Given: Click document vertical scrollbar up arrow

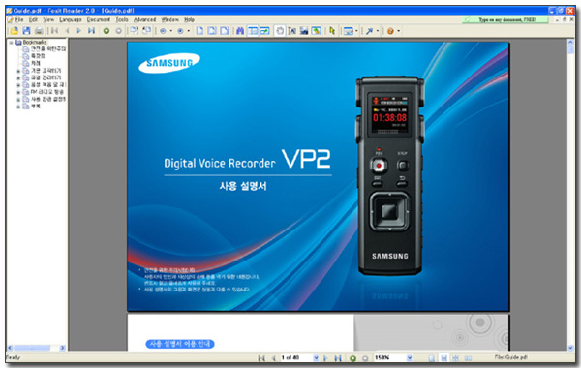Looking at the screenshot, I should click(x=570, y=43).
